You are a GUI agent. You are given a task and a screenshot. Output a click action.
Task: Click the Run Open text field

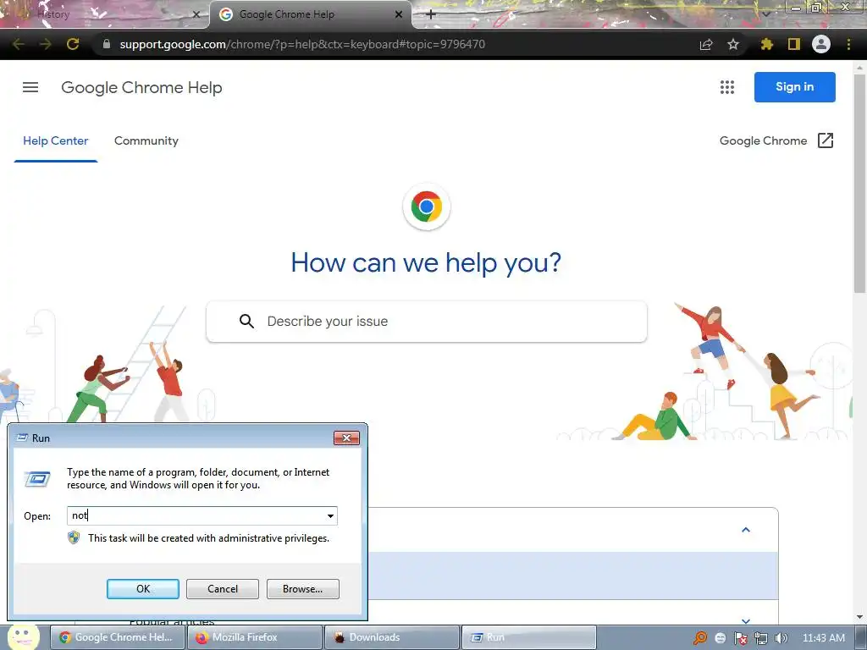point(202,515)
